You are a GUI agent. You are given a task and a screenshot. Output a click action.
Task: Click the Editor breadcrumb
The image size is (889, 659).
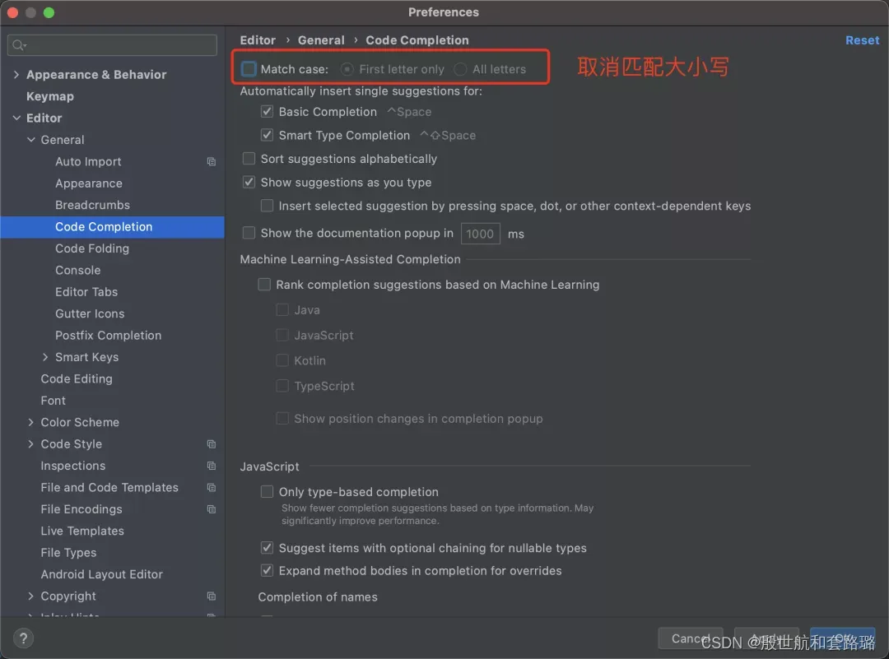pos(258,40)
